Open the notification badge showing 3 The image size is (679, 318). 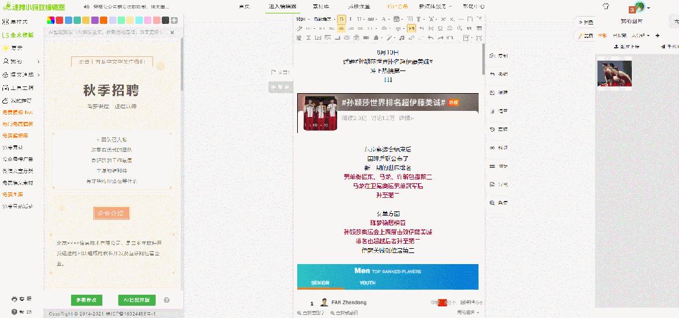[632, 9]
